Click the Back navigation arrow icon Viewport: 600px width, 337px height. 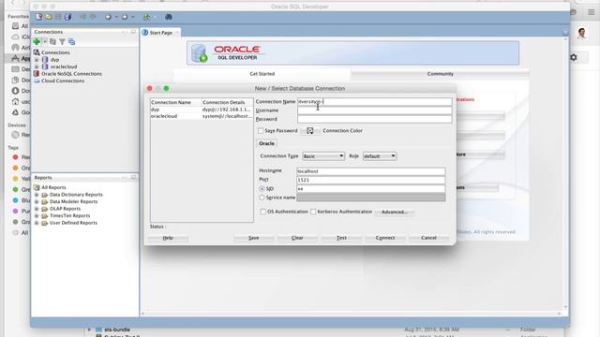click(109, 17)
